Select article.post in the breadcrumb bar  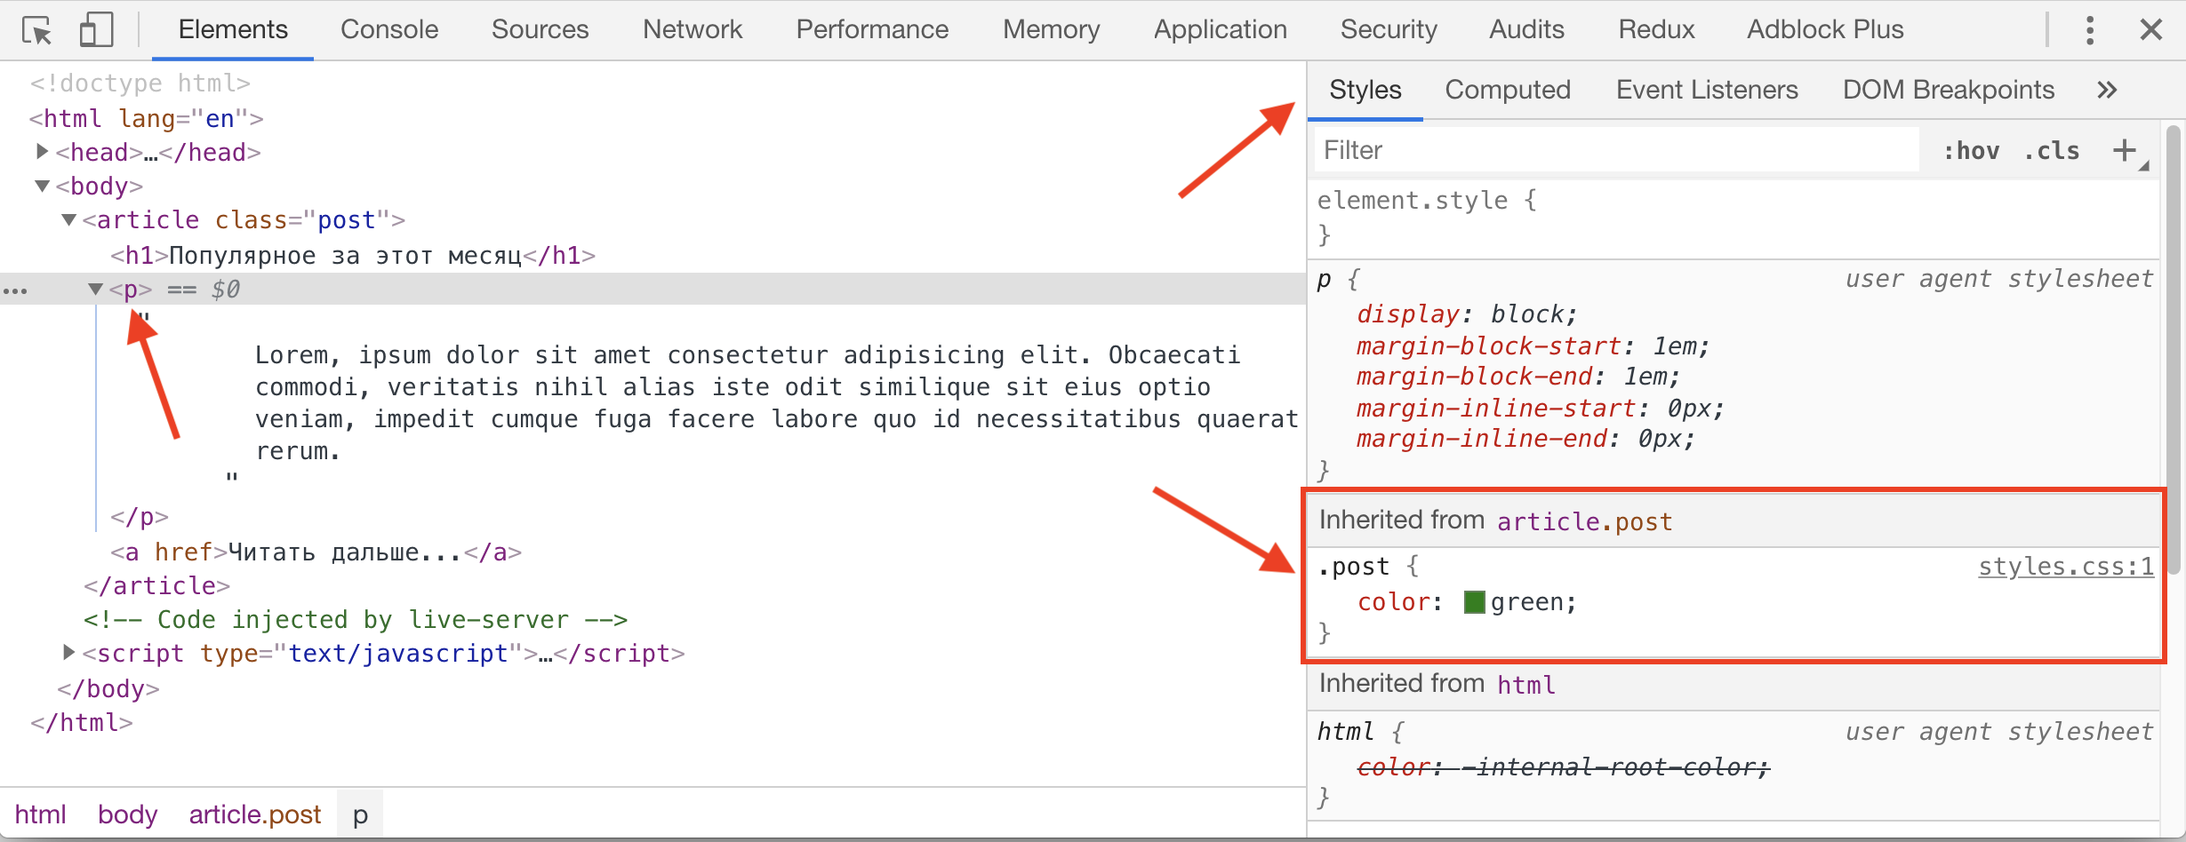[x=254, y=814]
